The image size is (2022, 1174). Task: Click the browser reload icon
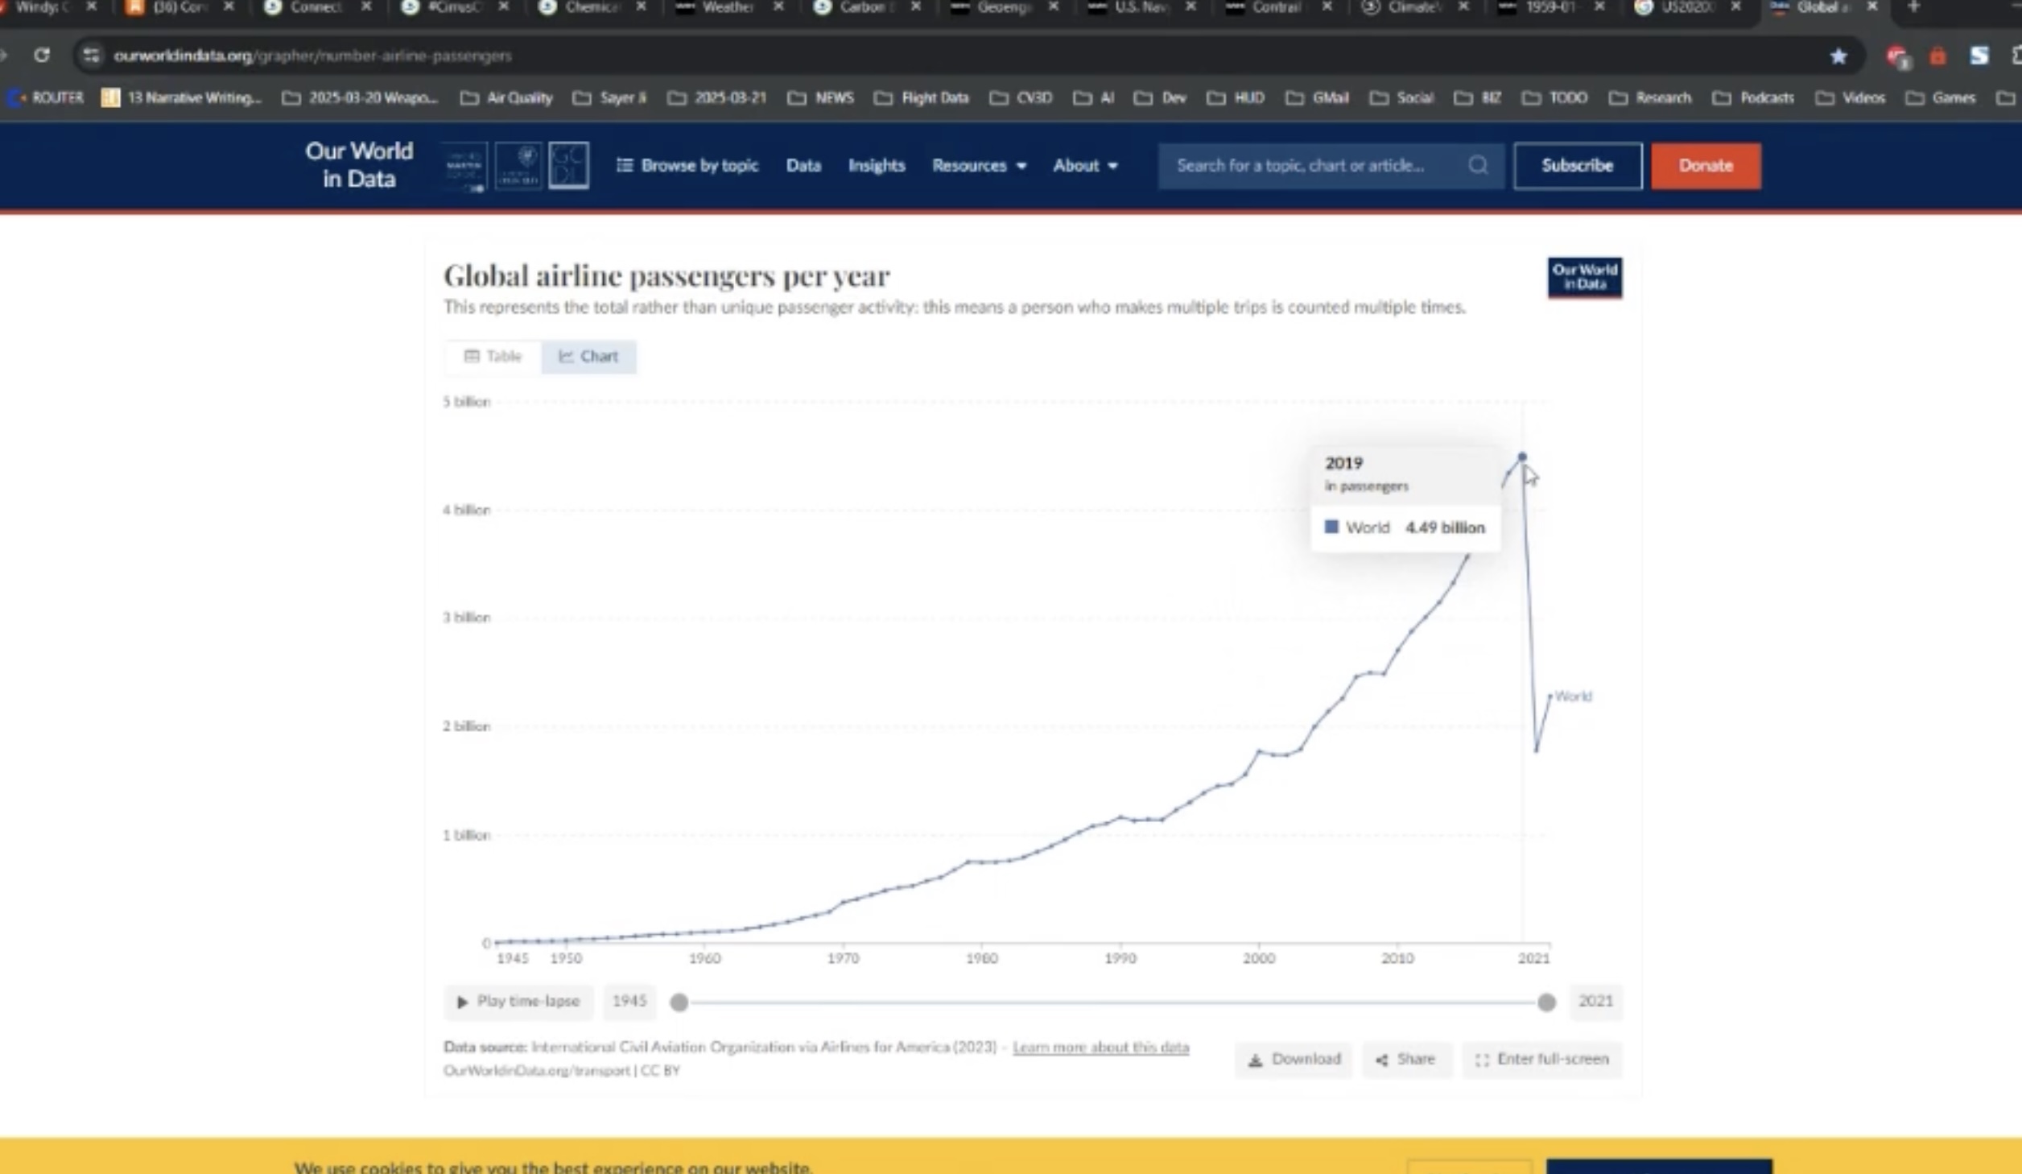tap(42, 56)
